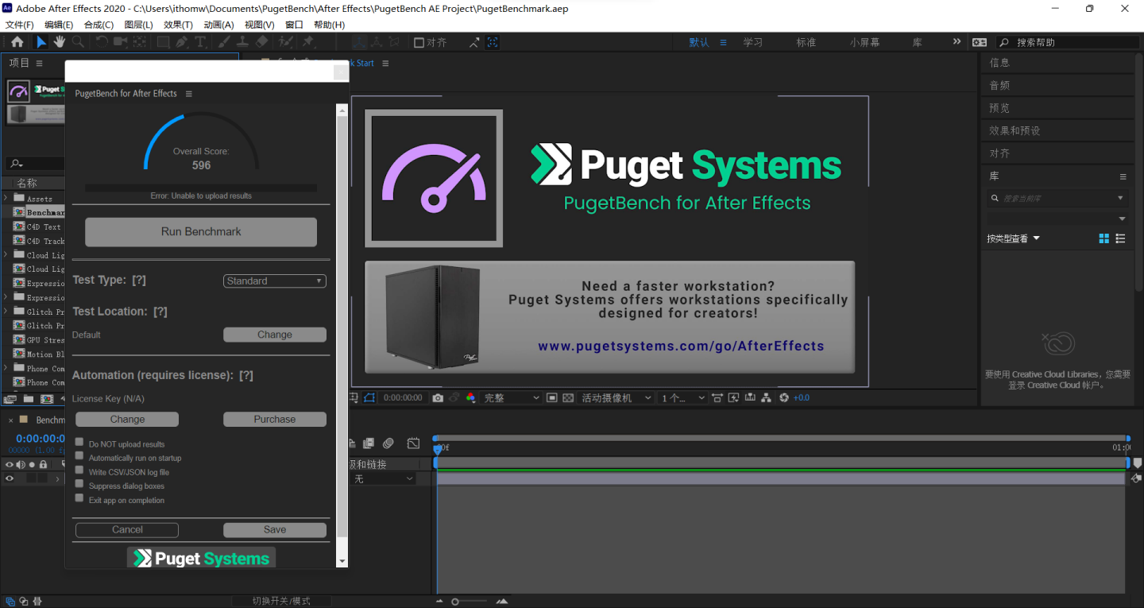Image resolution: width=1144 pixels, height=608 pixels.
Task: Toggle the layer switches pane icon at bottom left
Action: (x=10, y=601)
